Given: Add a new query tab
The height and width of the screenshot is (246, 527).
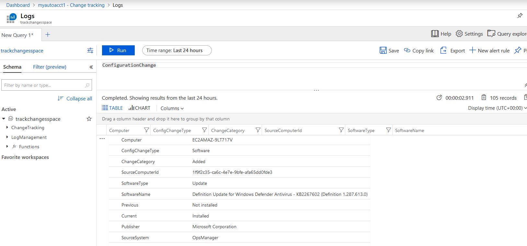Looking at the screenshot, I should 48,35.
